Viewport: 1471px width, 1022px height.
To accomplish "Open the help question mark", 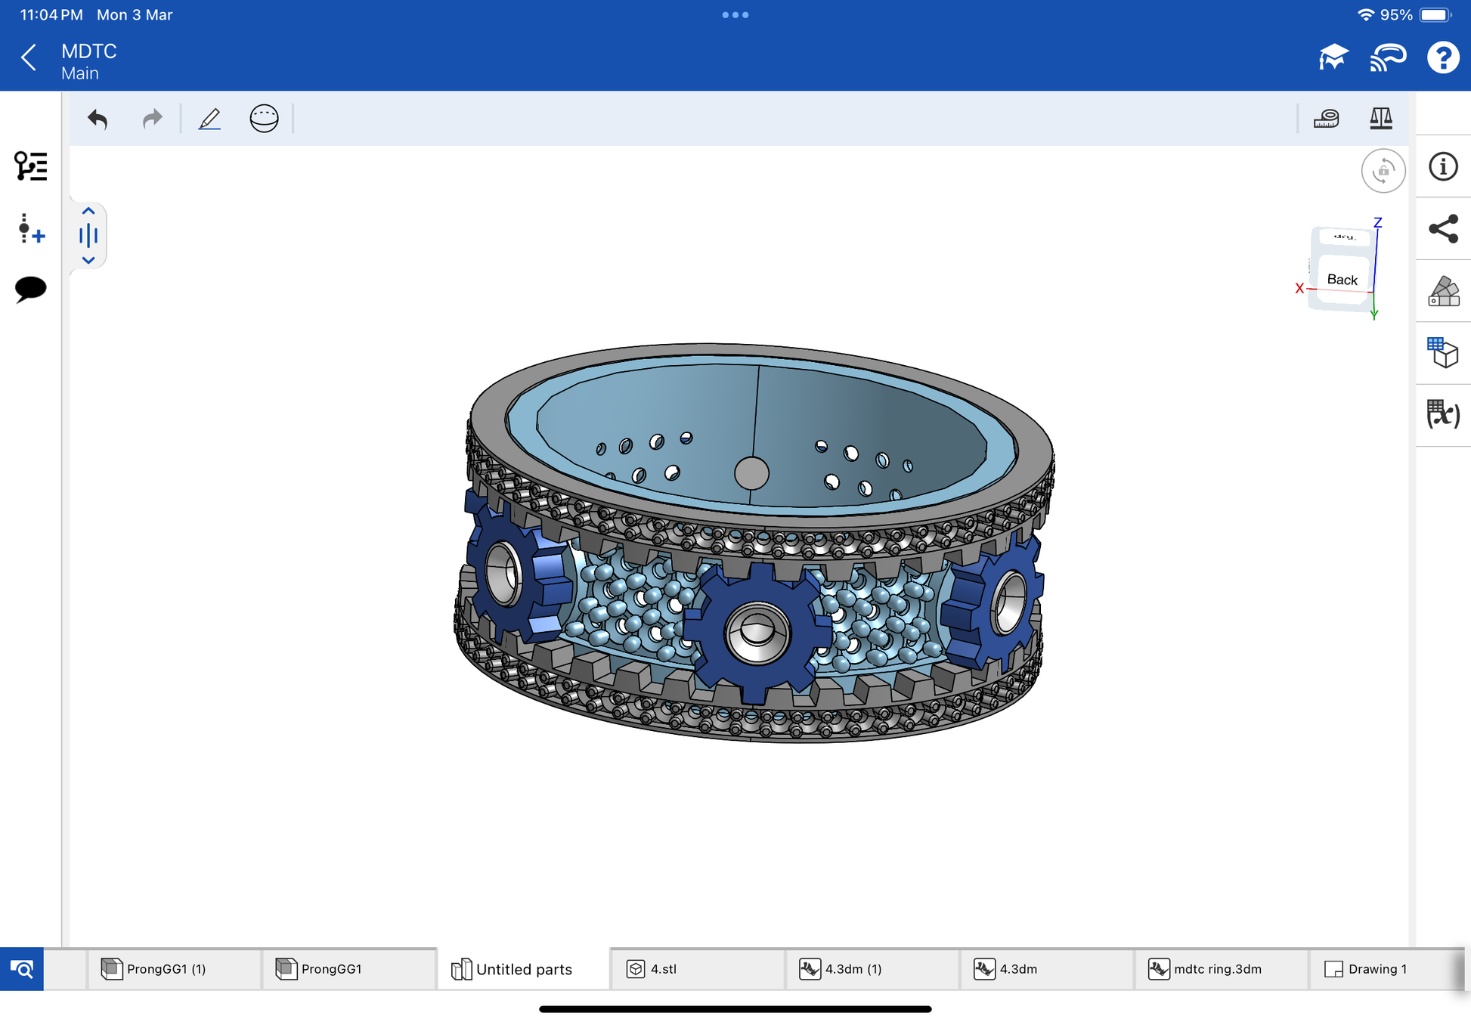I will (x=1442, y=57).
